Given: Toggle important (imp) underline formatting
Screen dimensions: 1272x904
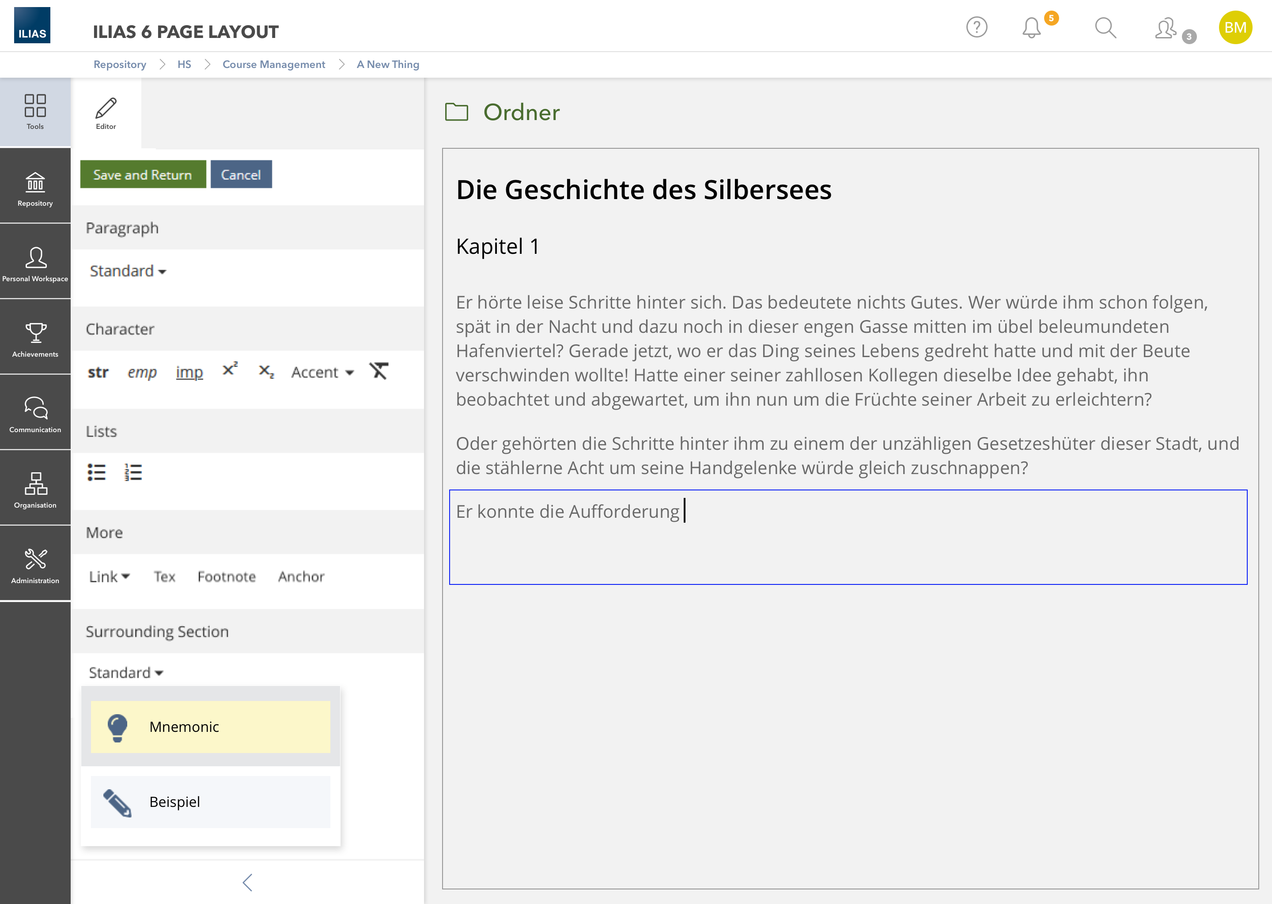Looking at the screenshot, I should point(189,372).
